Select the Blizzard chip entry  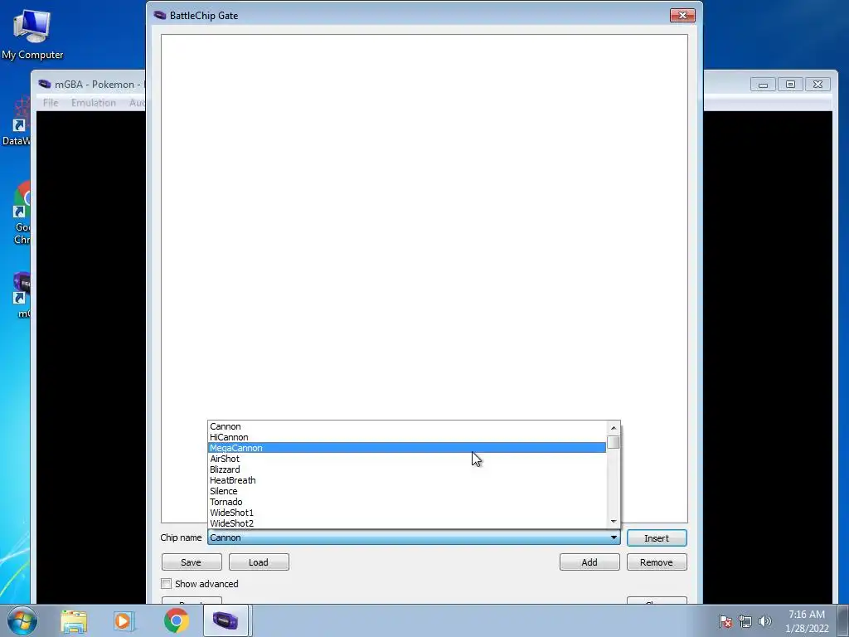[406, 469]
